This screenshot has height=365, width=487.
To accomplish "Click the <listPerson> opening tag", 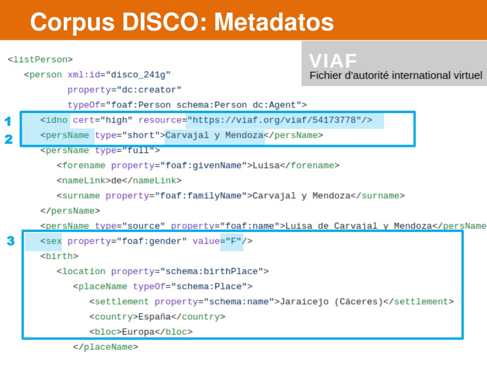I will 40,59.
